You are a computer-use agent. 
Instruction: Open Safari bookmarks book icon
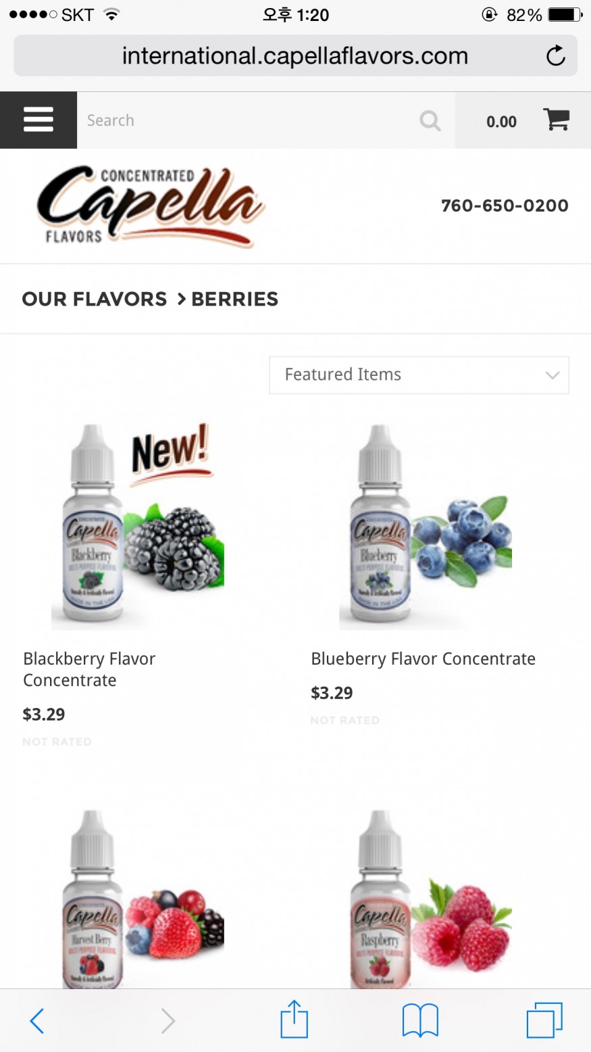click(x=420, y=1020)
